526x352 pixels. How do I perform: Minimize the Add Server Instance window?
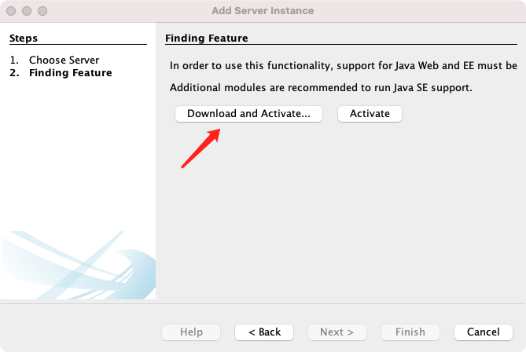27,11
